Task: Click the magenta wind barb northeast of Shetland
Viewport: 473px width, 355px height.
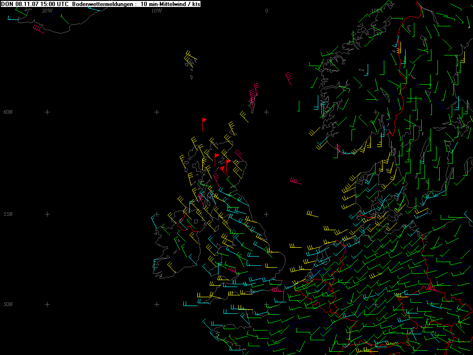Action: [x=289, y=79]
